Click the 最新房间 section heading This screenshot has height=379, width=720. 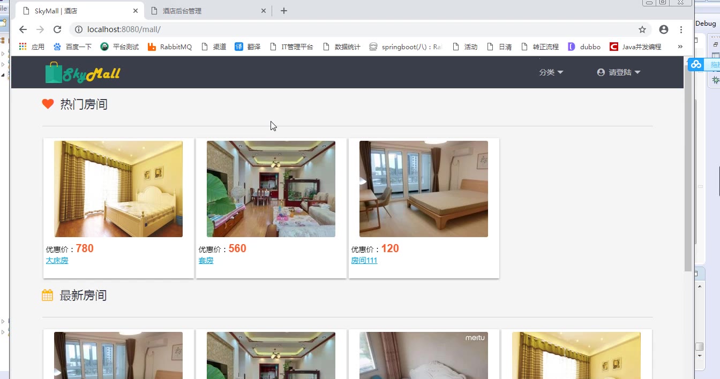click(83, 295)
